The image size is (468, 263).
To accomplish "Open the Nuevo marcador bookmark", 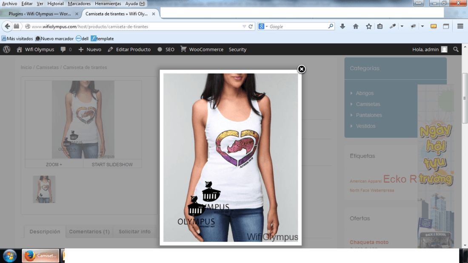I will click(x=54, y=39).
